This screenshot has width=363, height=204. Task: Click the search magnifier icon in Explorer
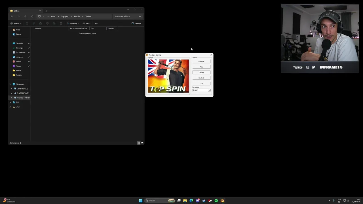140,16
